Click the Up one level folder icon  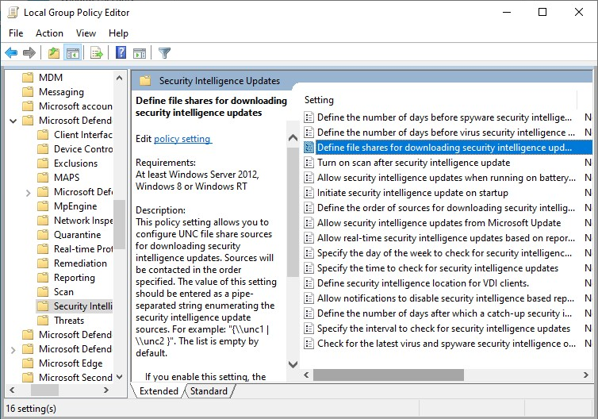(54, 52)
